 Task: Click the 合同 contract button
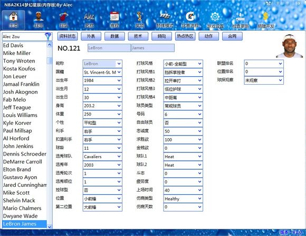coord(232,36)
